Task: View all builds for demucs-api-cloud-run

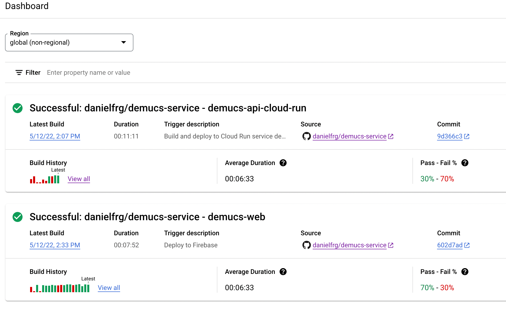Action: coord(79,179)
